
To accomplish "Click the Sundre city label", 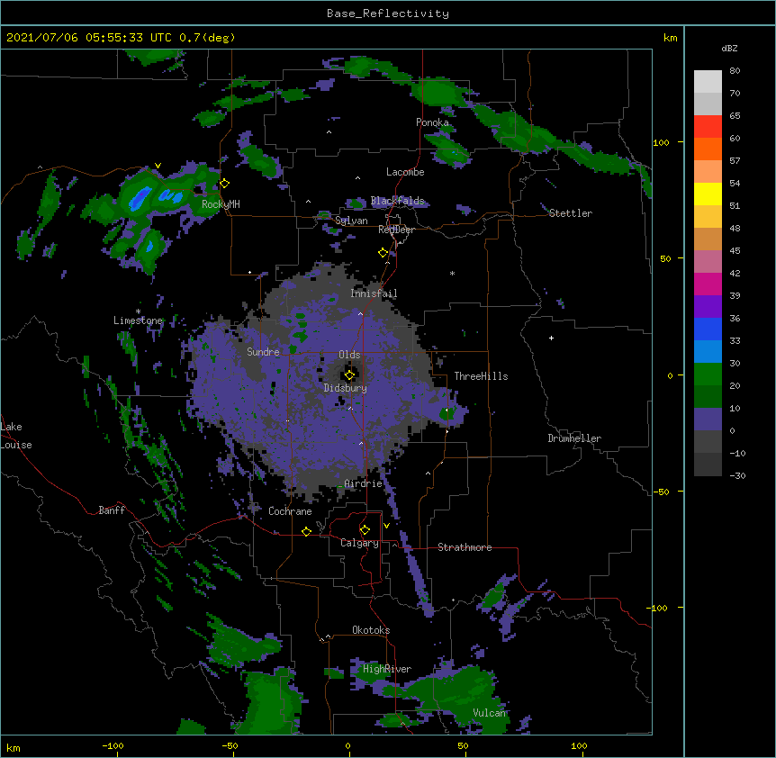I will [x=263, y=352].
